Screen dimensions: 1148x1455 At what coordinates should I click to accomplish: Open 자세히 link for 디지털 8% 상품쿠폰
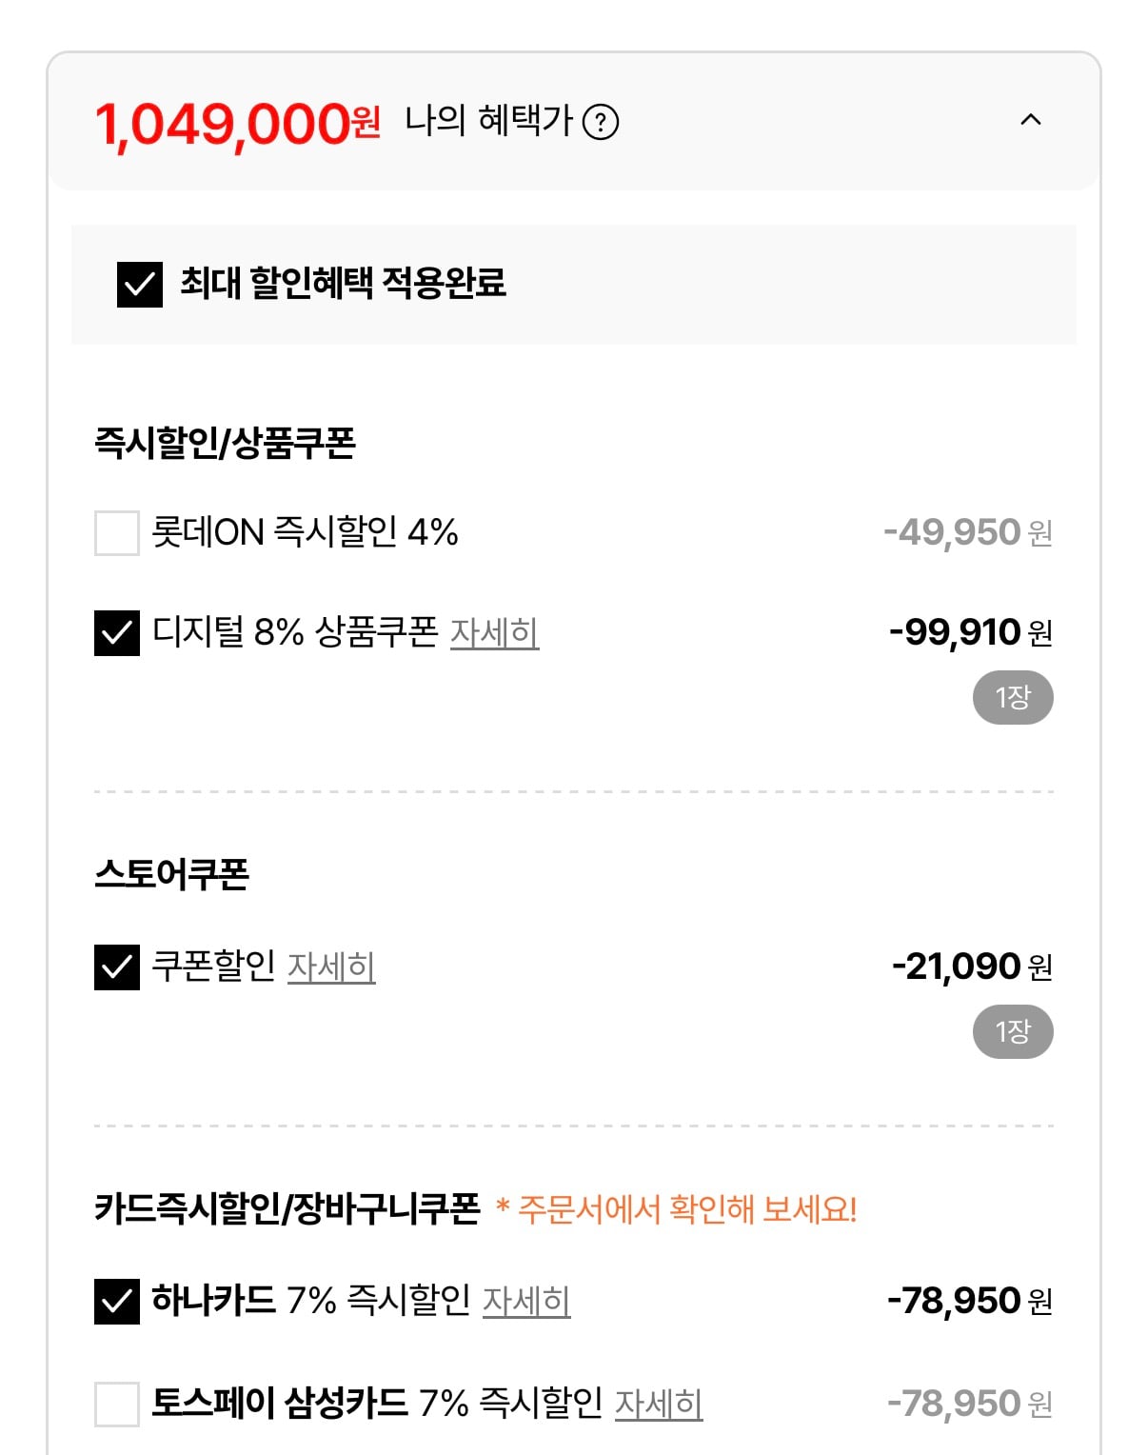click(494, 632)
